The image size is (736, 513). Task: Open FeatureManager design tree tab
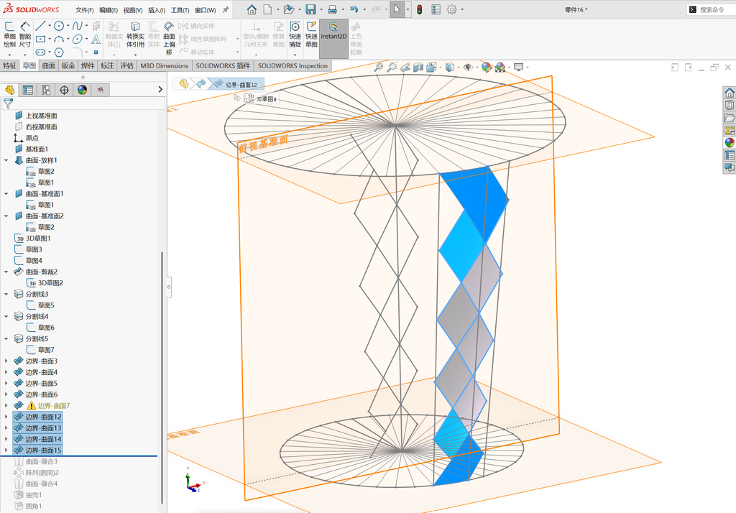click(x=9, y=90)
